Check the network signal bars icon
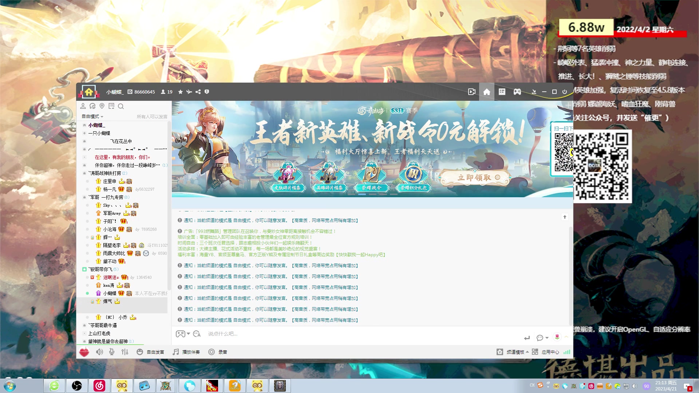 [x=567, y=352]
